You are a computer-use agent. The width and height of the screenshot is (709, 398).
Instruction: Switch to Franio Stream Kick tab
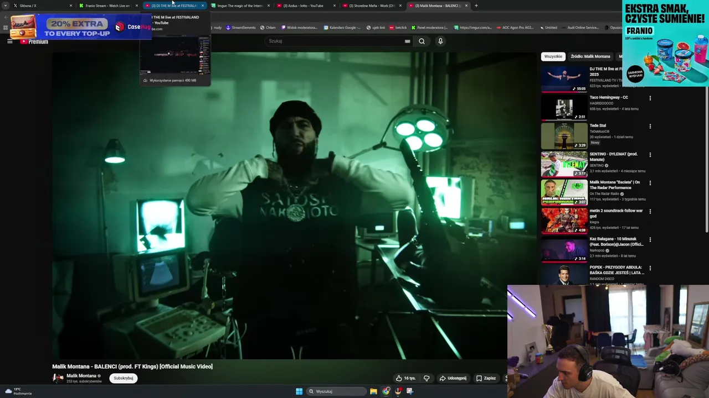[x=107, y=6]
